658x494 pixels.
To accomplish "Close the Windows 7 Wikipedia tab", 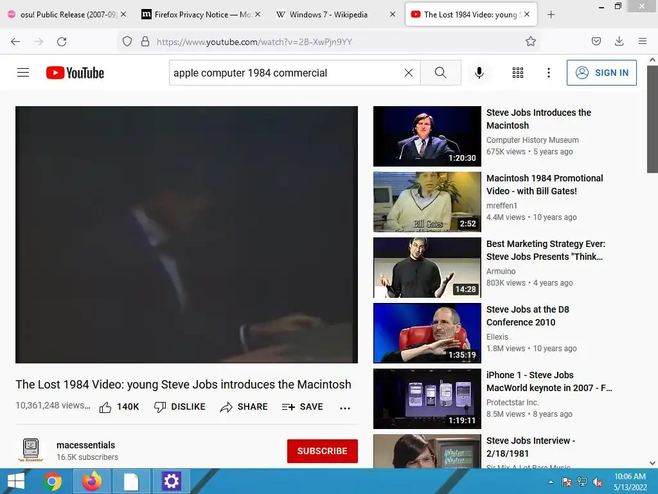I will click(x=393, y=14).
